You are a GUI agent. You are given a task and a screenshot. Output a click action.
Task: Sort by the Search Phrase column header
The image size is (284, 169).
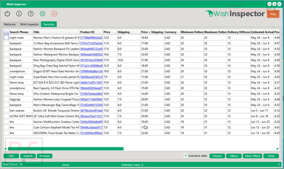pyautogui.click(x=21, y=32)
